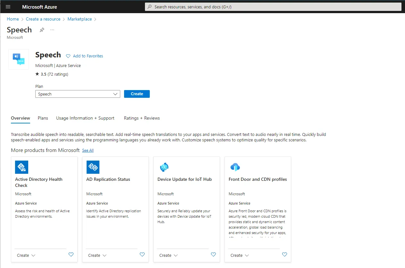Click the blue Create button
The width and height of the screenshot is (405, 268).
pyautogui.click(x=137, y=94)
